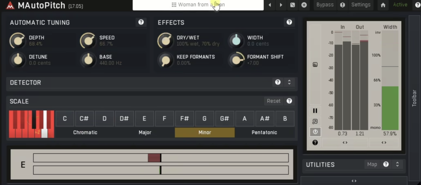Click the collapse arrows under In/Out meters
This screenshot has width=421, height=185.
click(x=345, y=143)
